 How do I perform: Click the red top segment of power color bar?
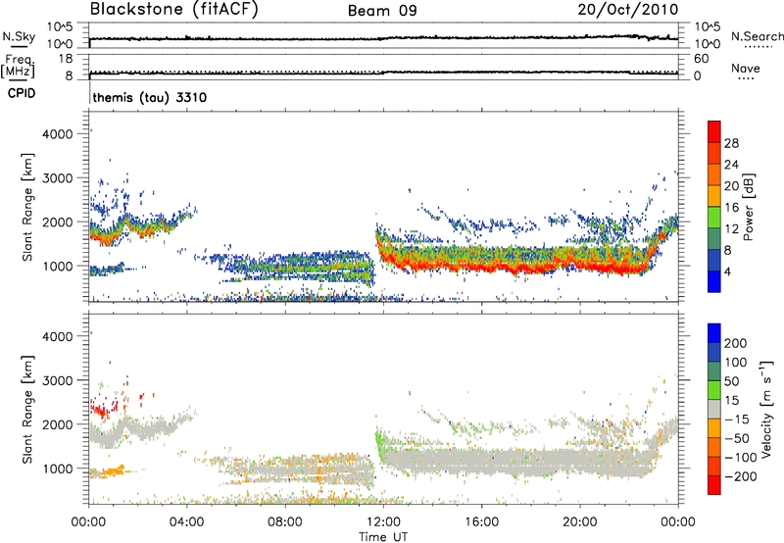714,131
